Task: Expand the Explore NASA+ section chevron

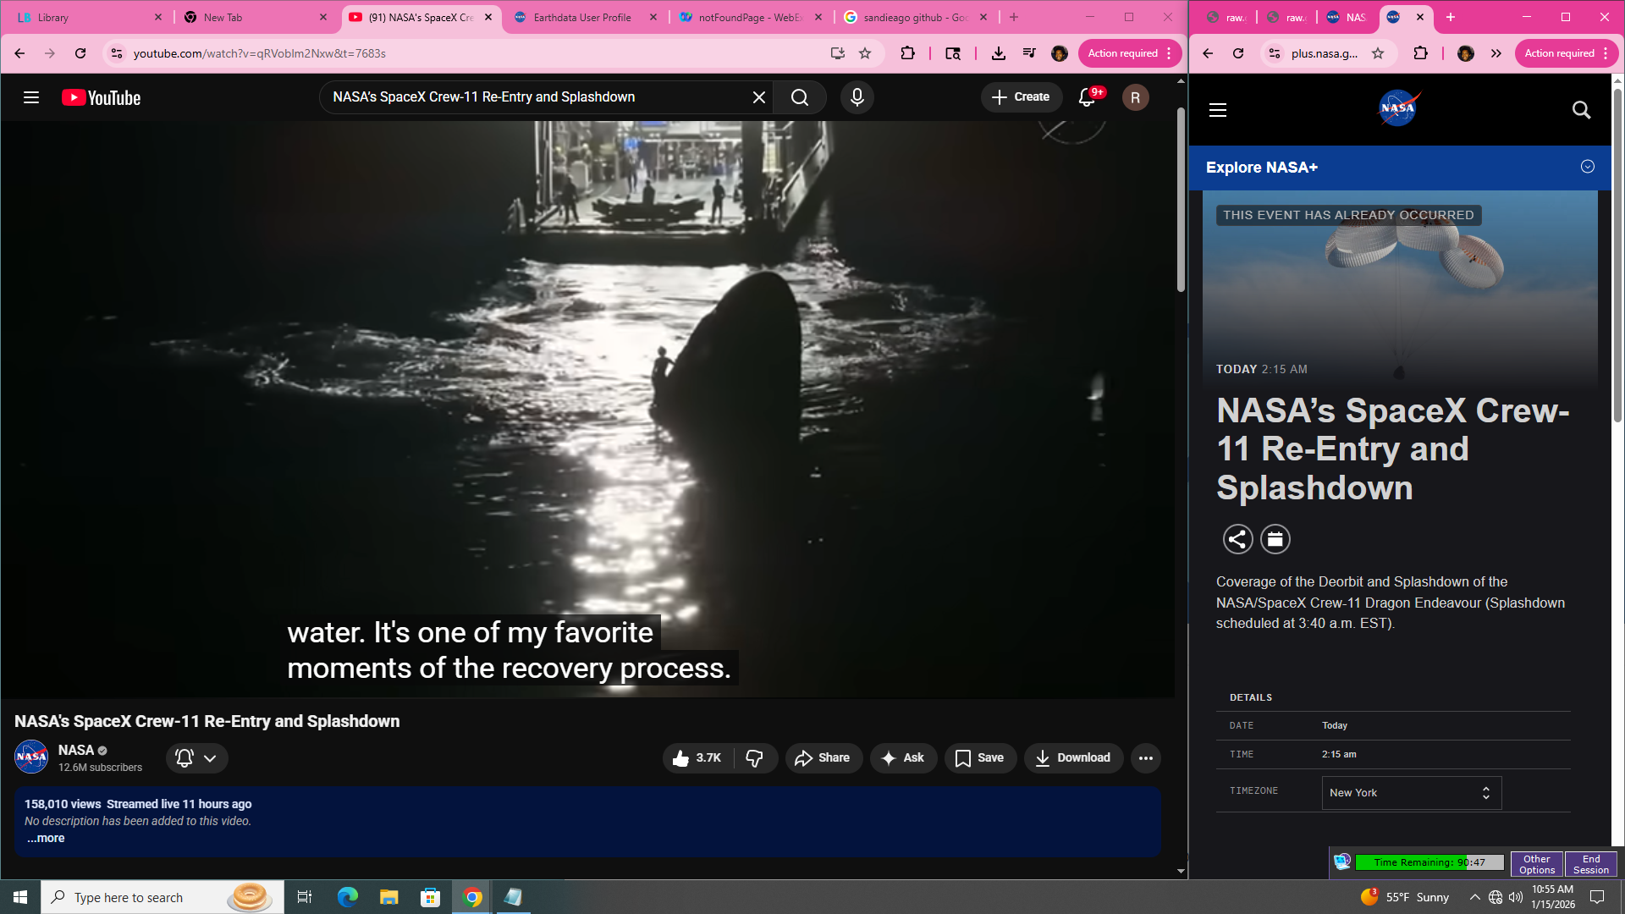Action: click(x=1587, y=167)
